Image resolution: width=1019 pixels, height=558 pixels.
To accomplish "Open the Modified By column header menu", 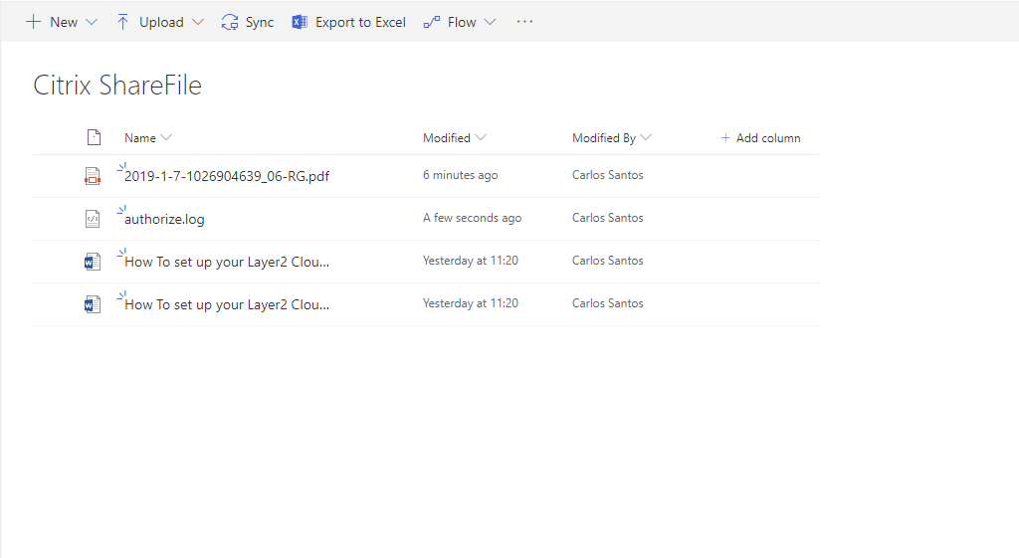I will click(x=611, y=138).
